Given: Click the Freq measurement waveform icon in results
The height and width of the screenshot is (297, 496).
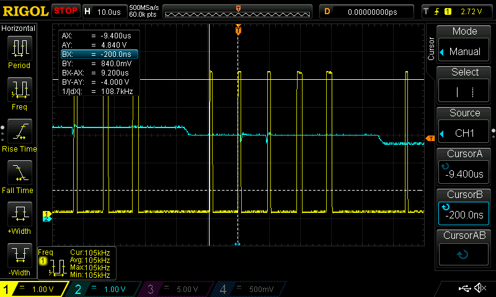Looking at the screenshot, I should point(58,269).
